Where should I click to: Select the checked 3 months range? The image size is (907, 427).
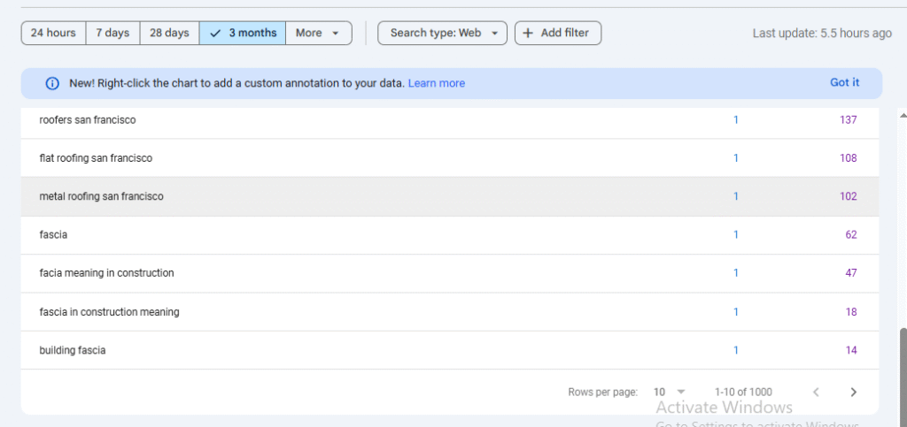pyautogui.click(x=243, y=33)
